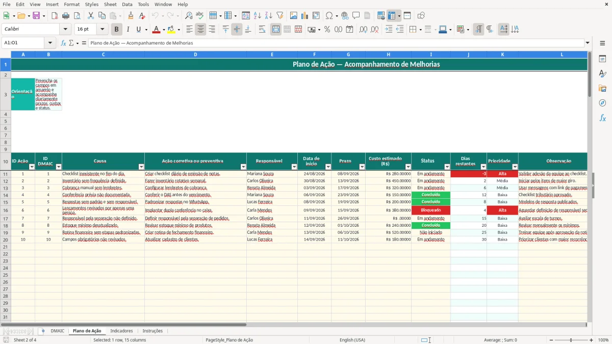Screen dimensions: 612x344
Task: Click the zoom in plus button
Action: click(592, 340)
